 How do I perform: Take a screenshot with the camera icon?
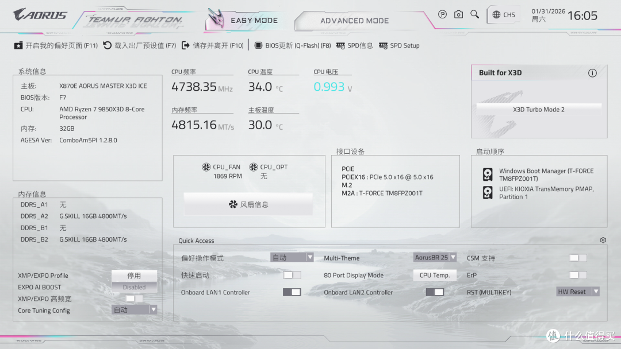pyautogui.click(x=458, y=14)
